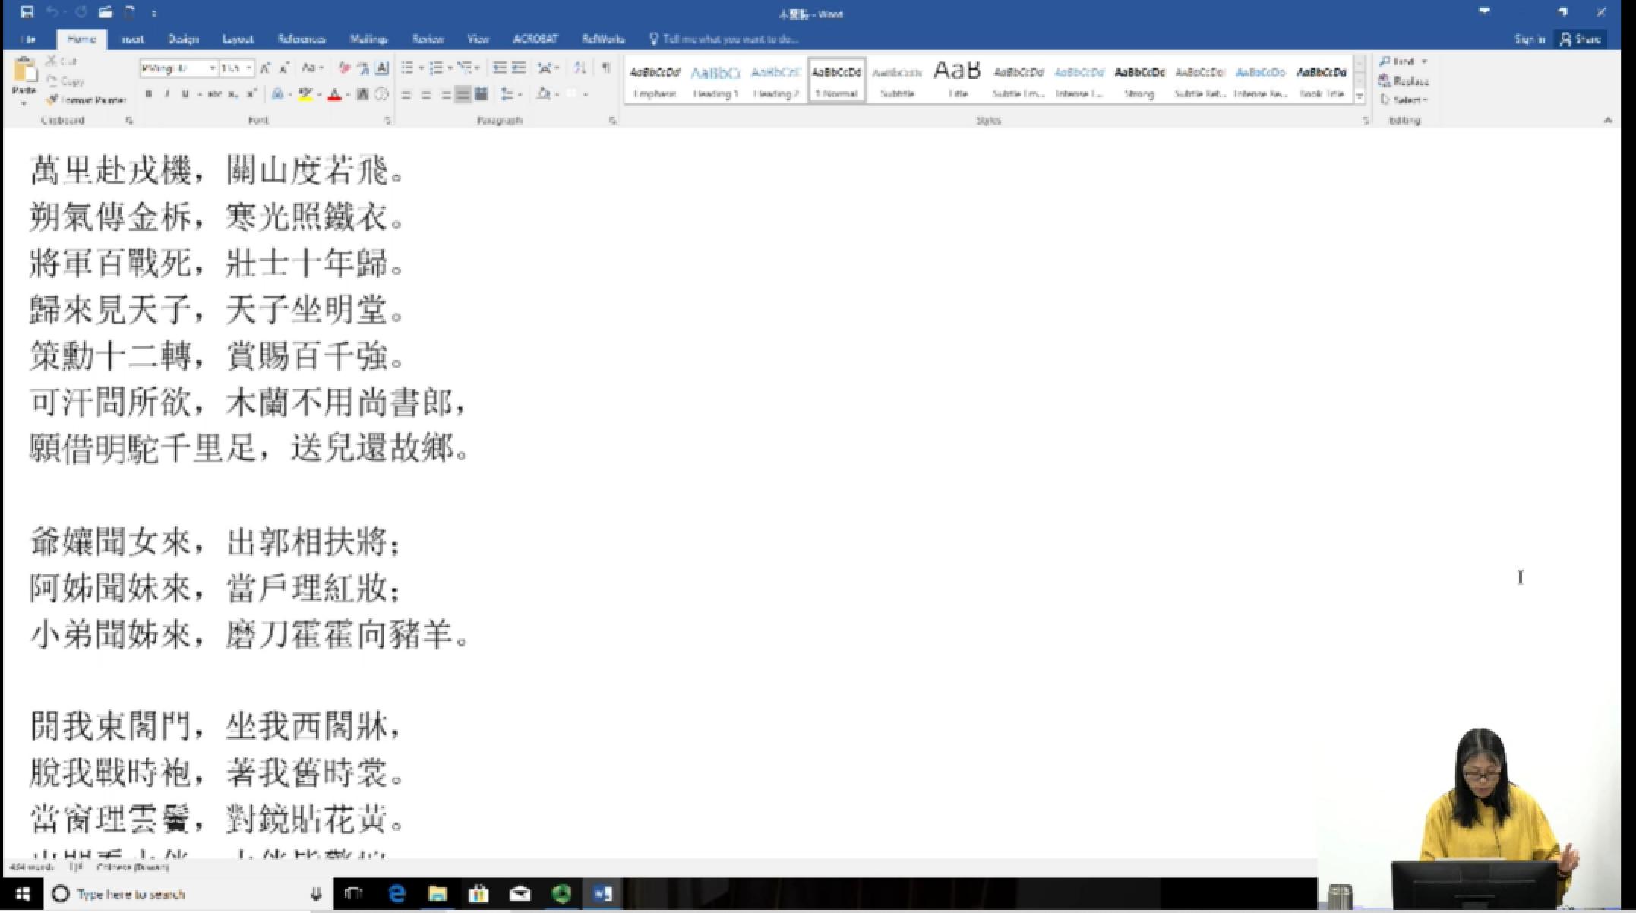
Task: Click the Tell me what you want search box
Action: point(724,39)
